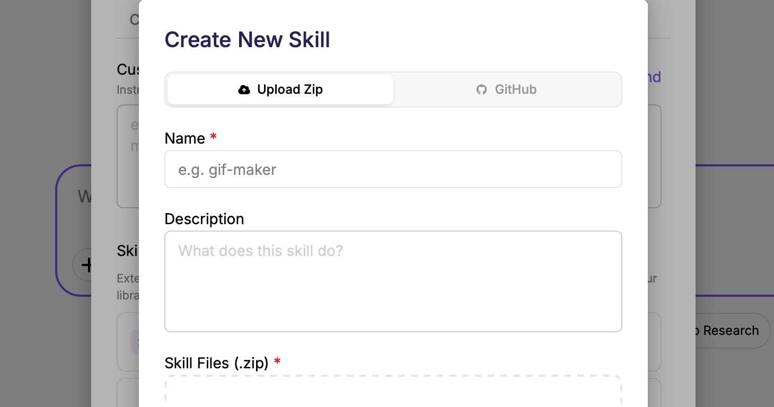This screenshot has width=774, height=407.
Task: Click the purple link at top right
Action: click(x=654, y=77)
